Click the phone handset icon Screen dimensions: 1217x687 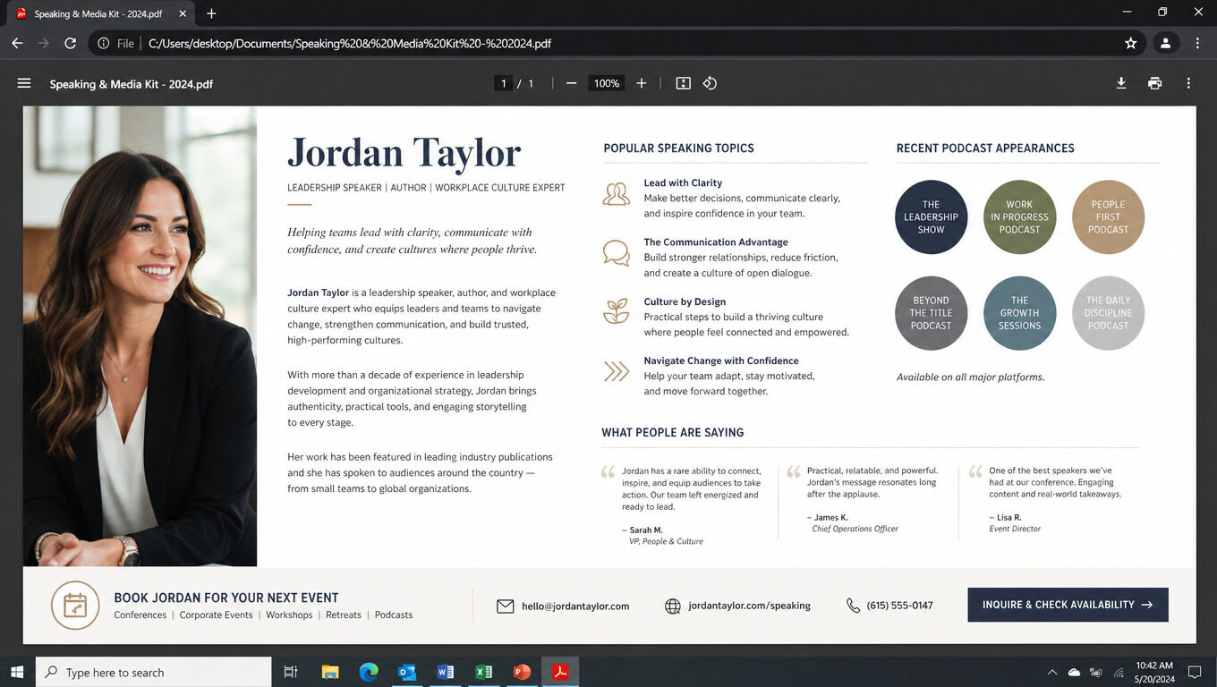853,606
